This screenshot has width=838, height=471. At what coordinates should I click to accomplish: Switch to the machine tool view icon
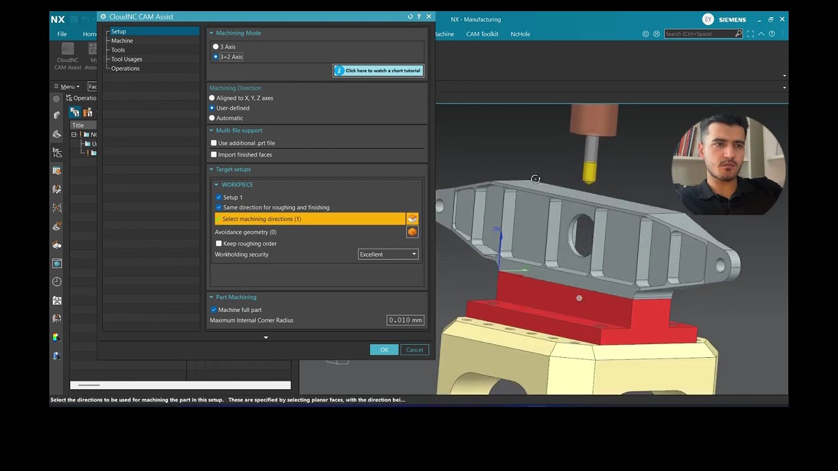(x=88, y=113)
